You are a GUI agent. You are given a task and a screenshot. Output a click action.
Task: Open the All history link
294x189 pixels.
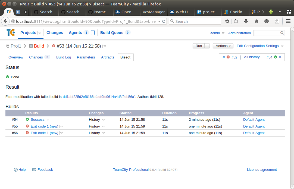[252, 57]
